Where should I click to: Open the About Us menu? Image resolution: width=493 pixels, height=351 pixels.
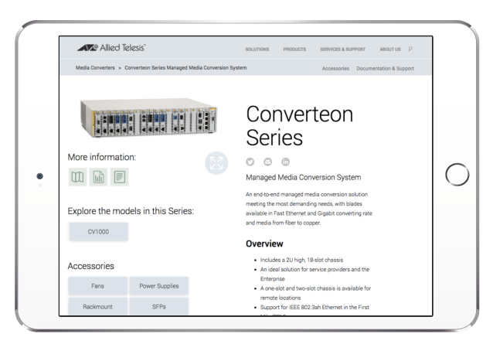[x=390, y=49]
